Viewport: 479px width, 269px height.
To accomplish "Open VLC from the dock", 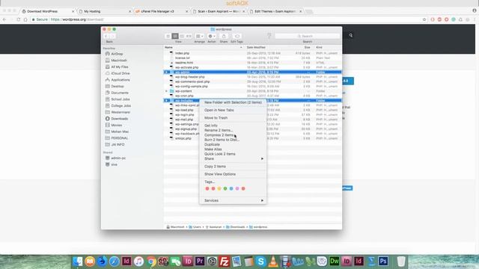I will tap(273, 262).
